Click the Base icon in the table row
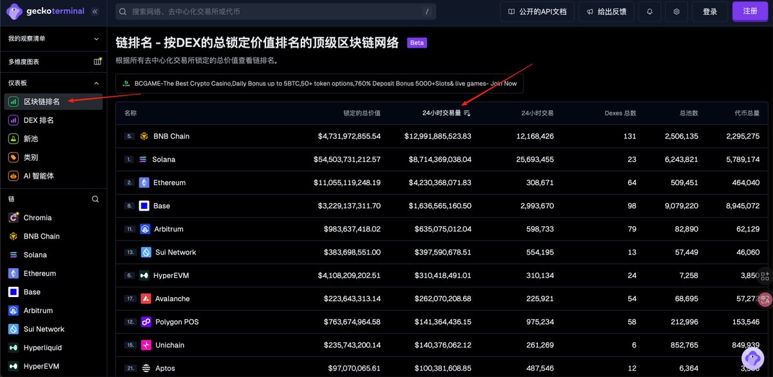The height and width of the screenshot is (377, 773). 144,206
